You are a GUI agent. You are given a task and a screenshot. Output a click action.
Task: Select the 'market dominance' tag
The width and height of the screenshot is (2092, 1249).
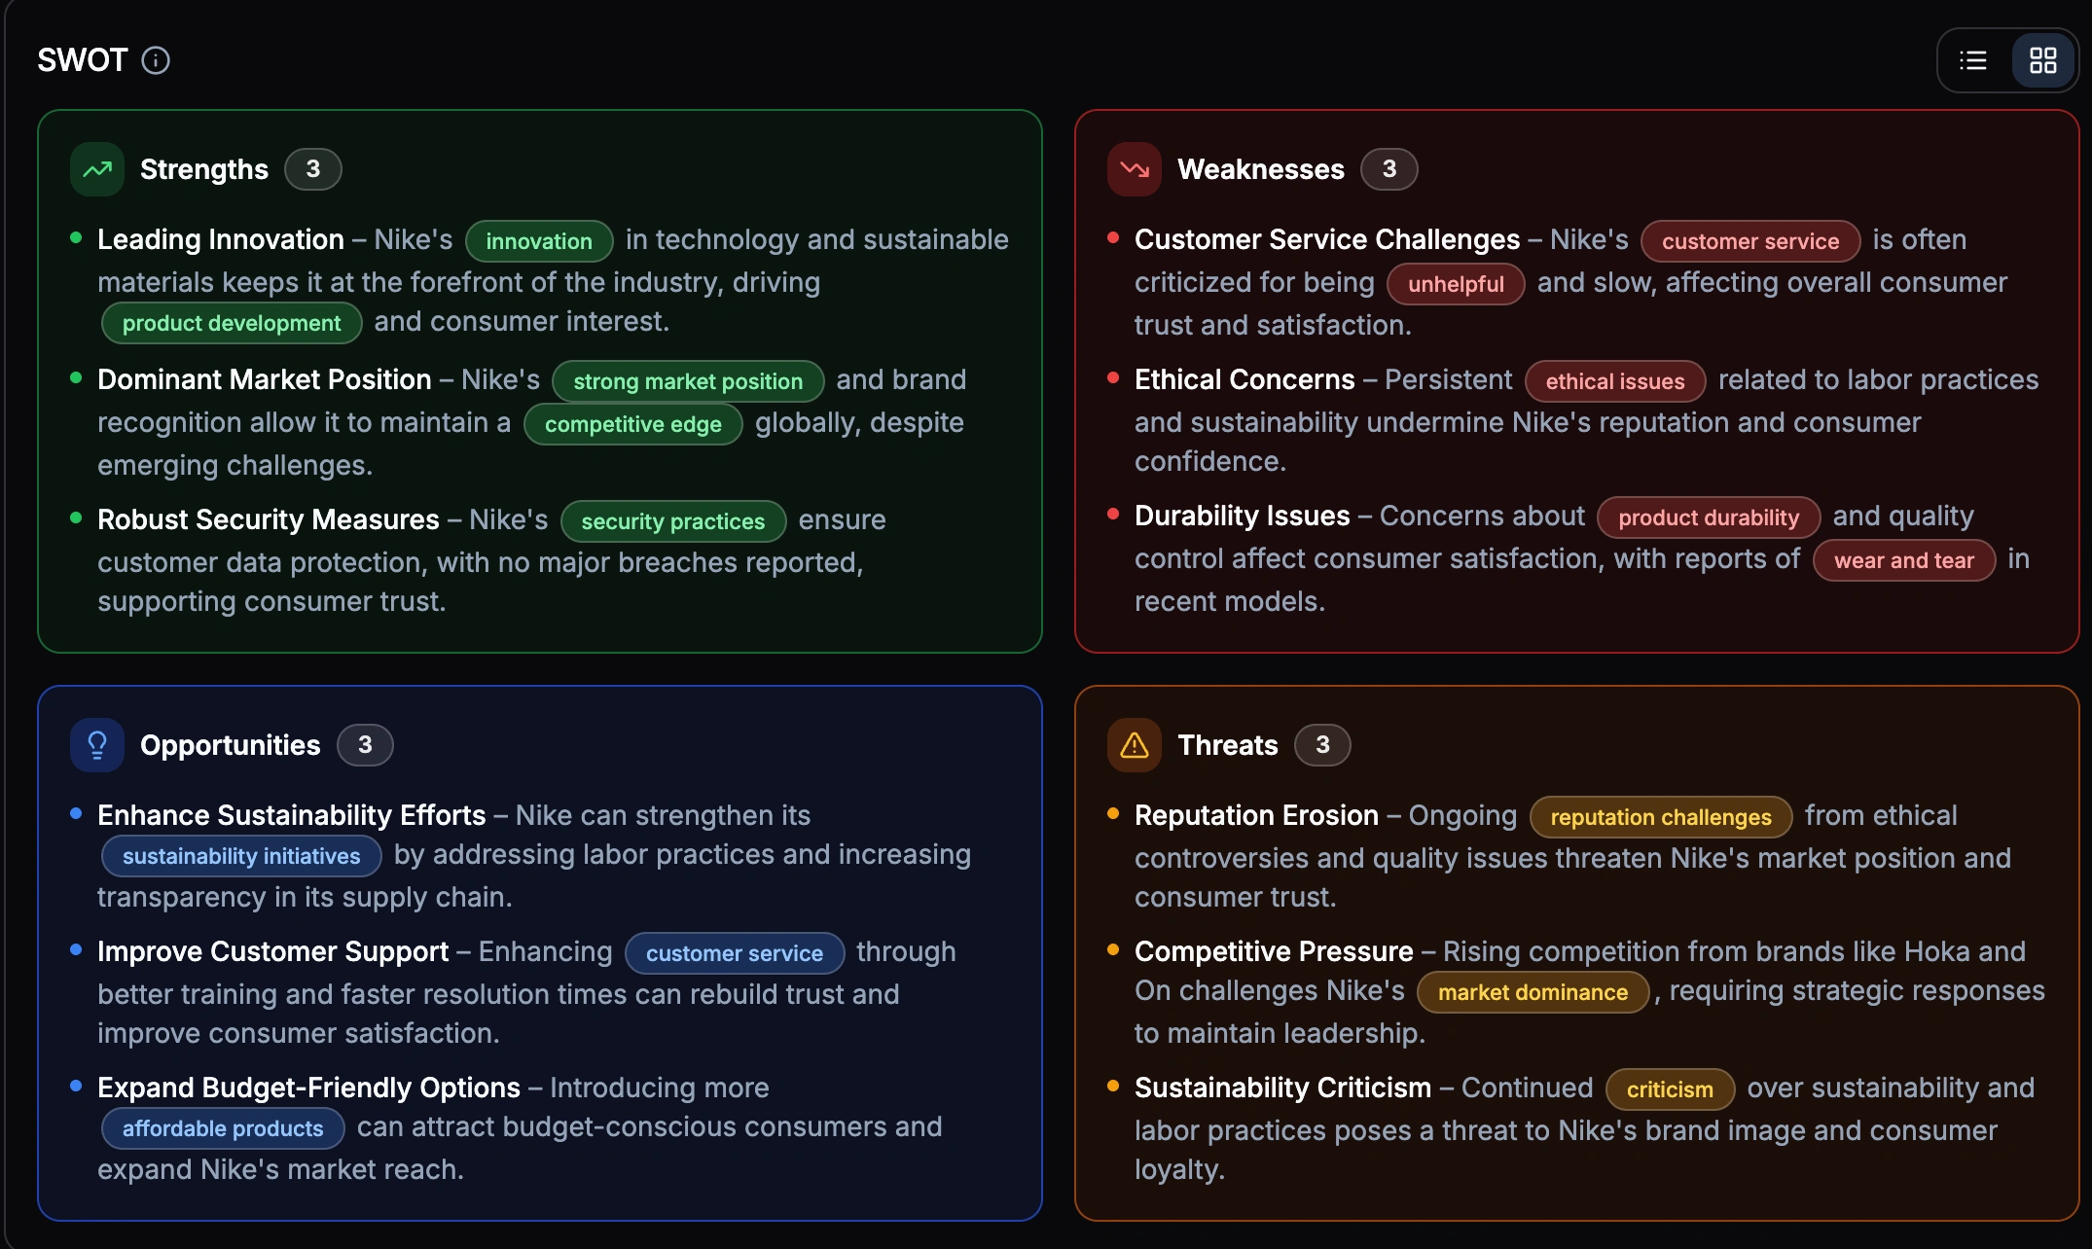pyautogui.click(x=1533, y=992)
